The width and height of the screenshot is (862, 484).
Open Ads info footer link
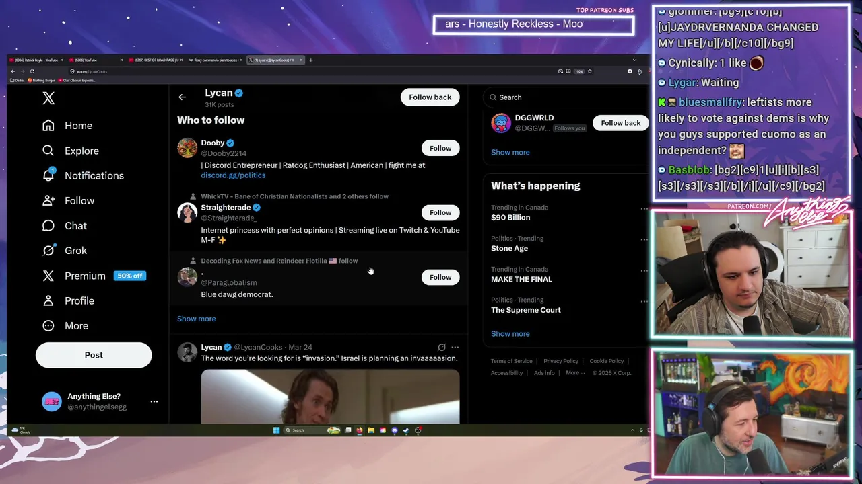pyautogui.click(x=544, y=373)
